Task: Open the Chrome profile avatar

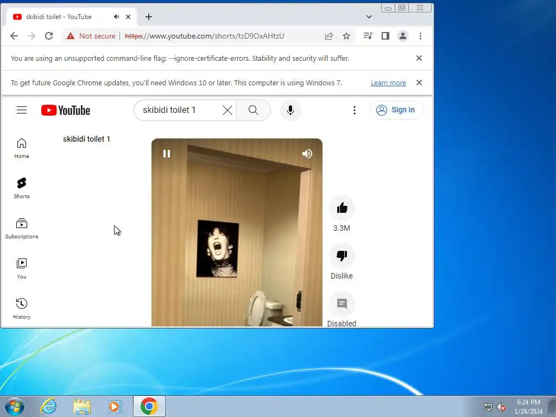Action: pos(403,36)
